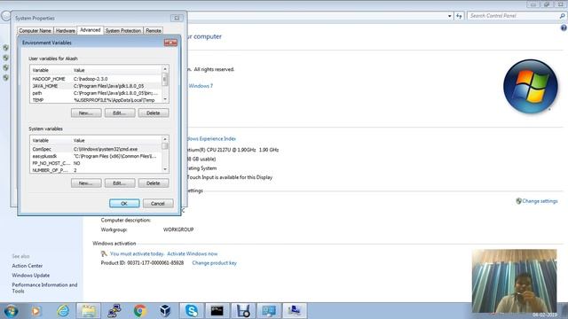Click the search magnifier in Control Panel
Viewport: 568px width, 319px height.
point(562,16)
